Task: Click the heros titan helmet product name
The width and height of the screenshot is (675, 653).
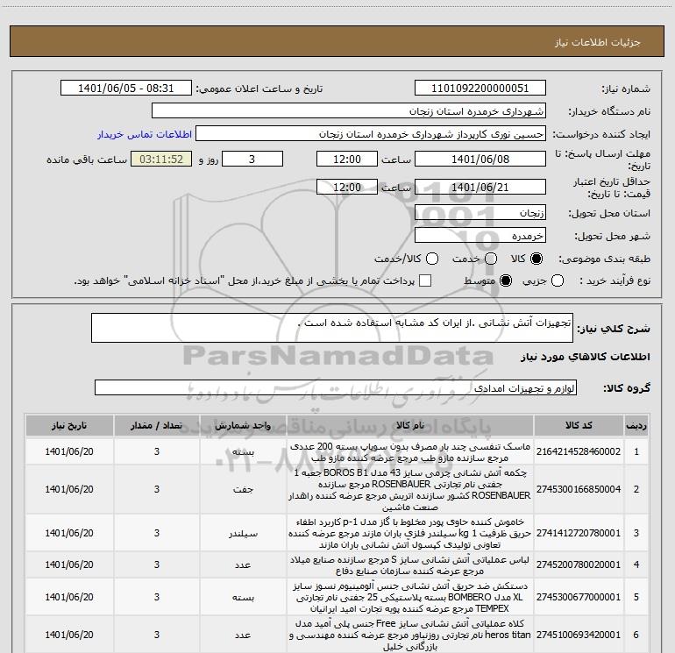Action: (410, 635)
